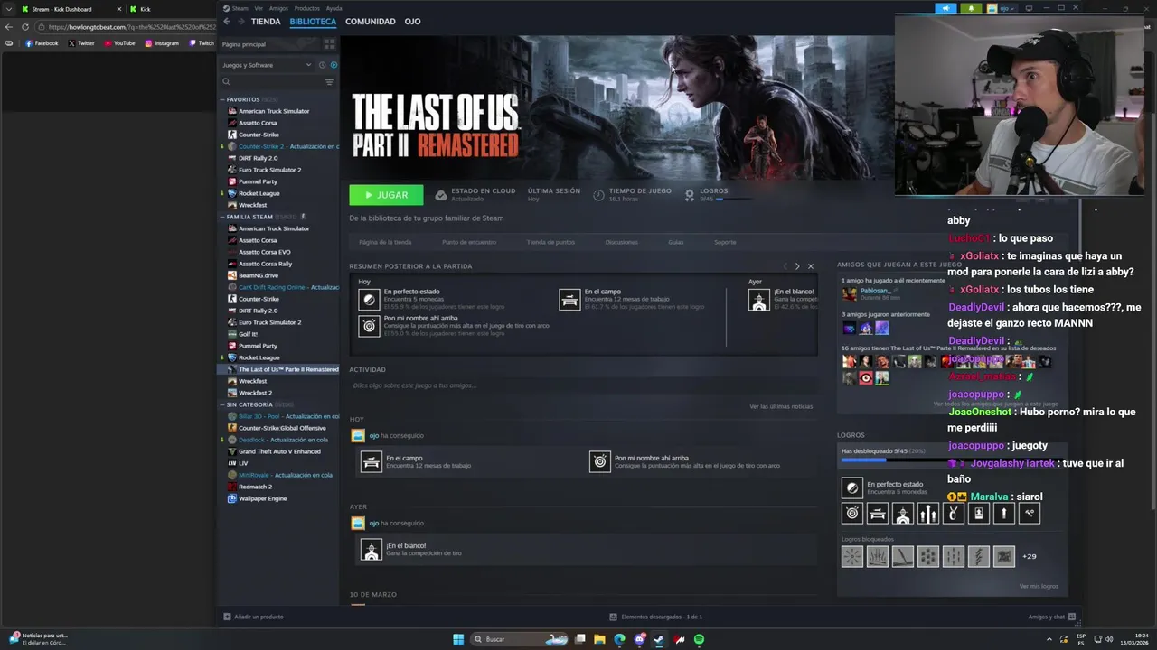Open Soporte link
Screen dimensions: 1157x650
tap(725, 242)
